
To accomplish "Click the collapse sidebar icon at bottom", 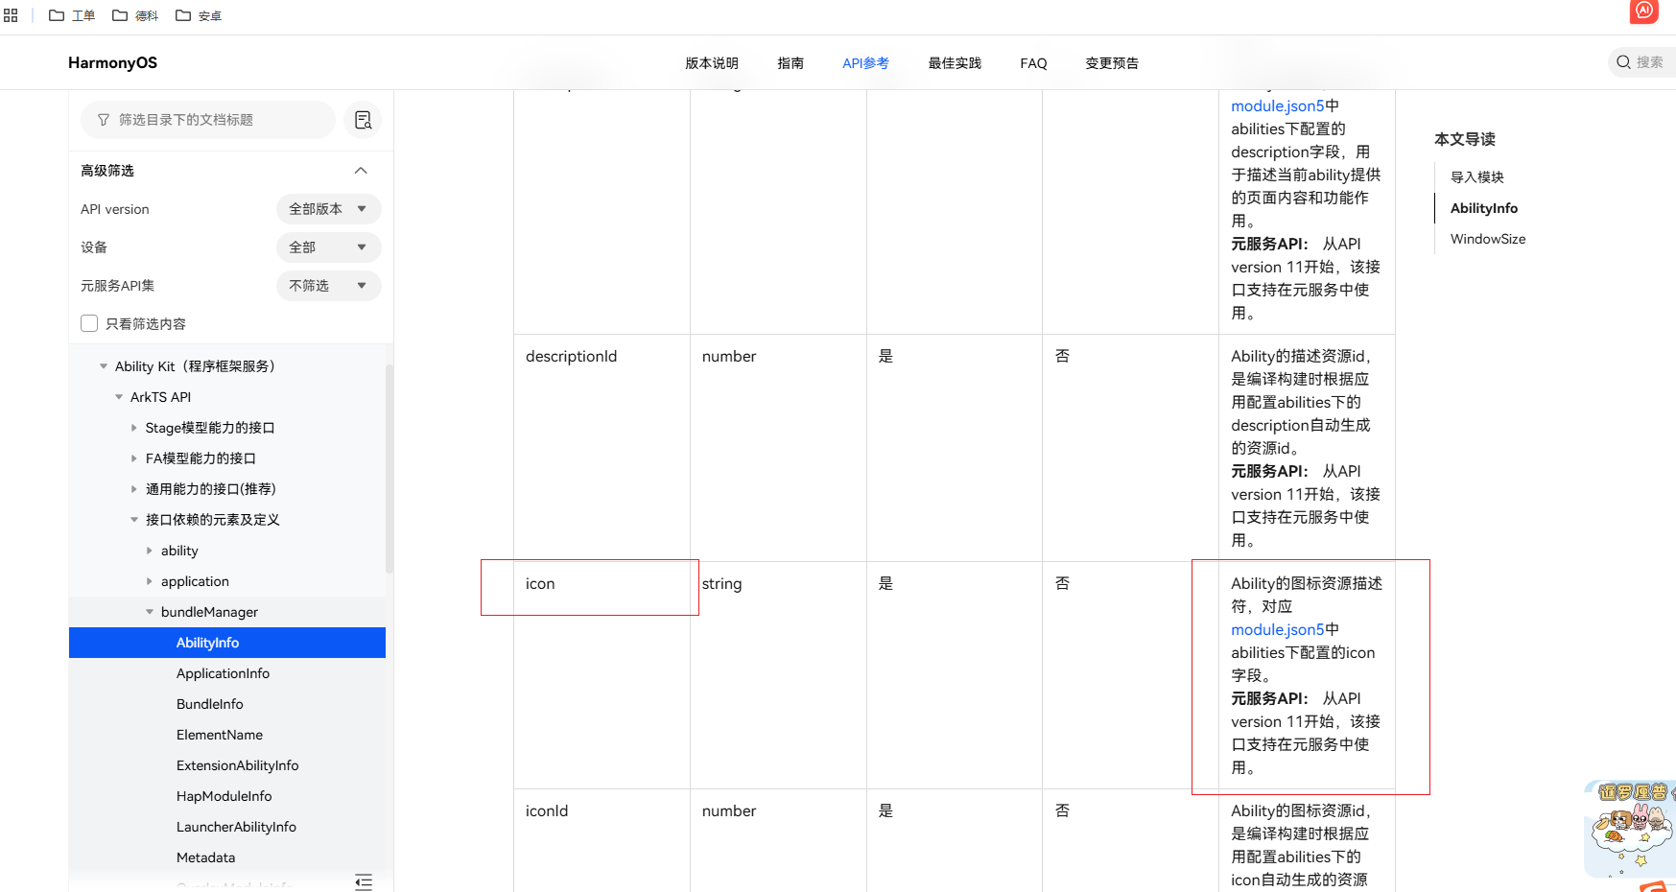I will pyautogui.click(x=364, y=881).
